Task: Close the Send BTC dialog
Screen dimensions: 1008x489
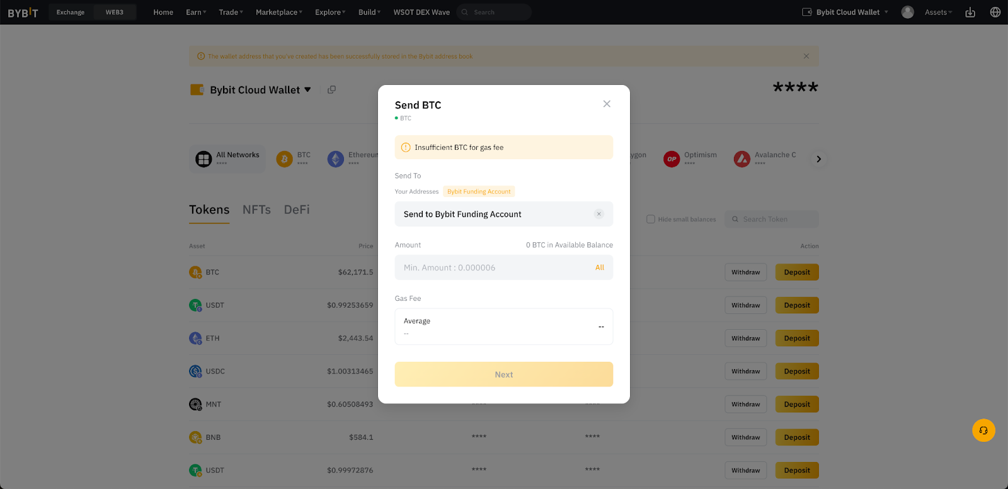Action: tap(607, 104)
